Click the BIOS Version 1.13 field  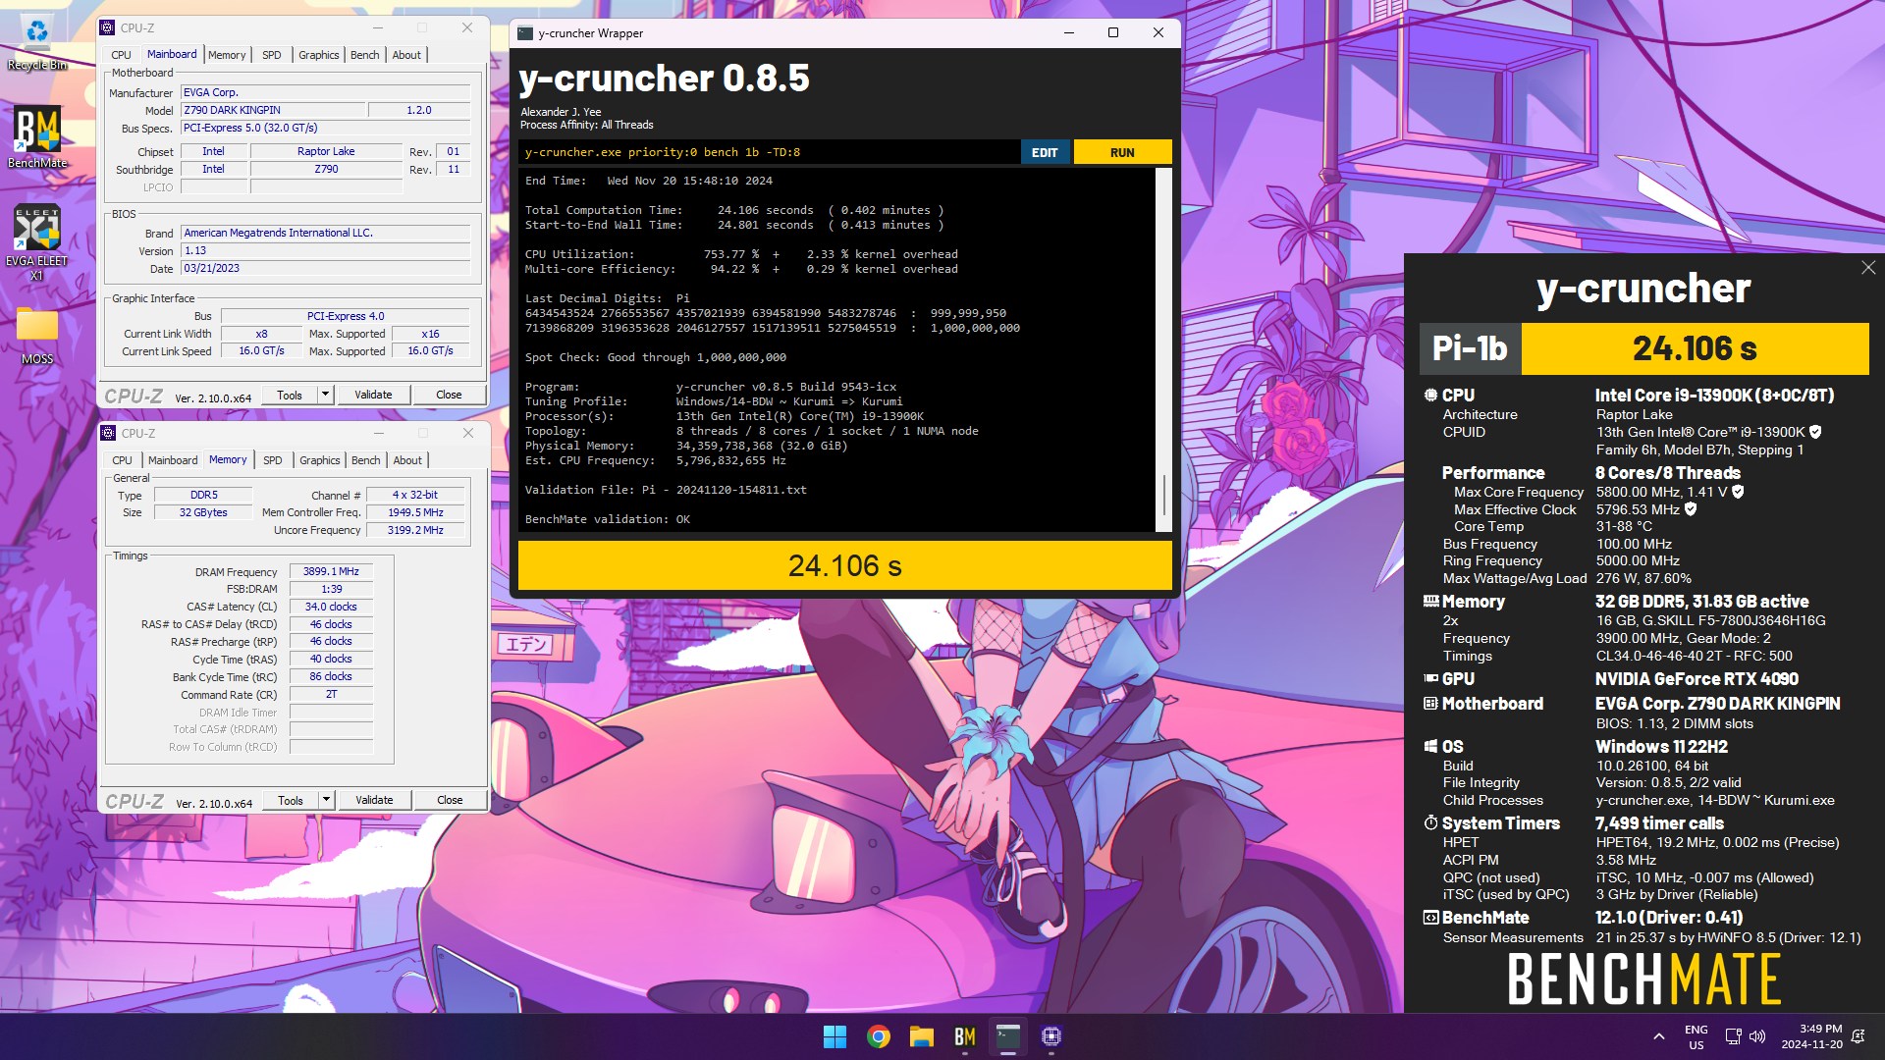325,250
